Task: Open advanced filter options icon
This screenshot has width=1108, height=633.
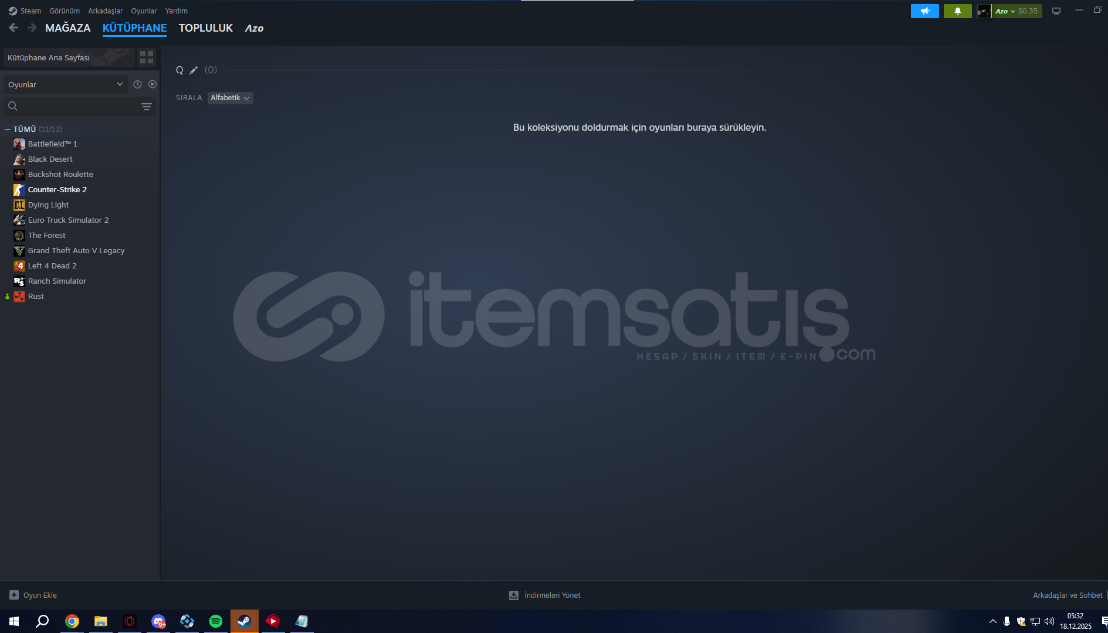Action: pyautogui.click(x=147, y=107)
